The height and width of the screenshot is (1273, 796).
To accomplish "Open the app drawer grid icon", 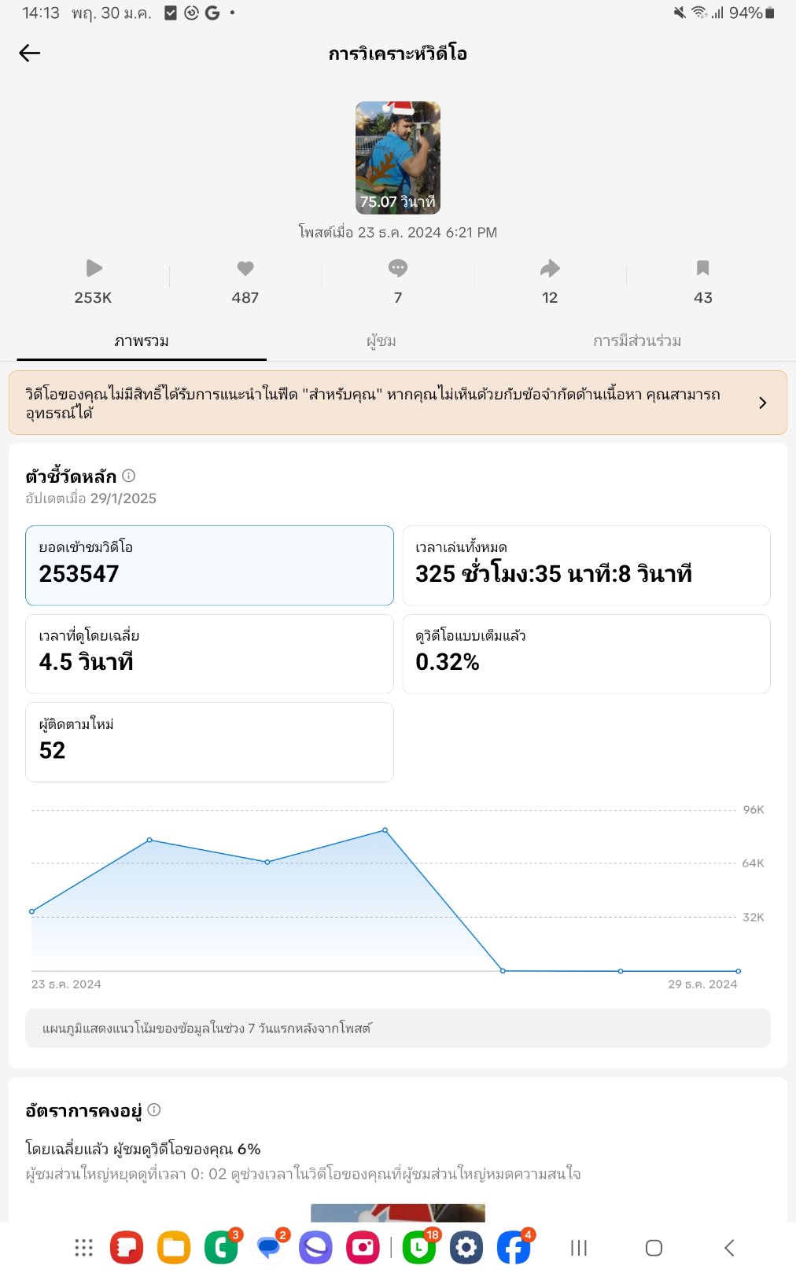I will coord(83,1247).
